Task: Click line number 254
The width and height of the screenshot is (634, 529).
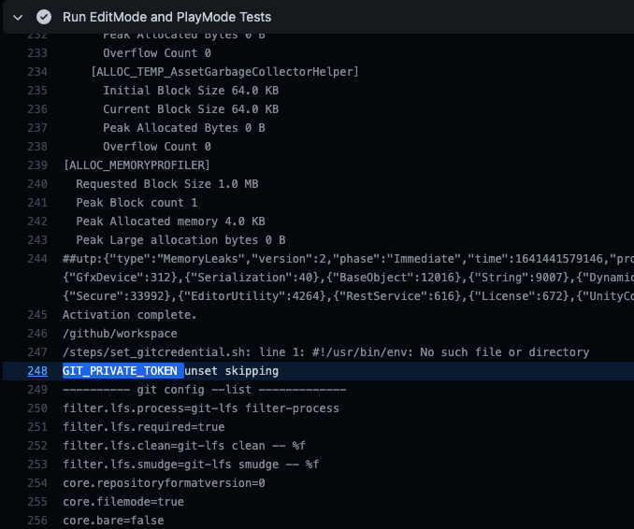Action: (37, 483)
